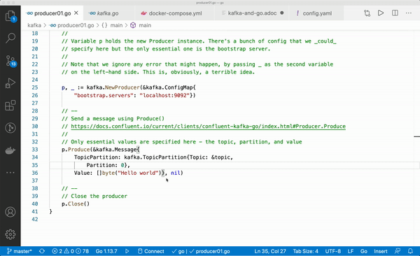Select the producer01.go tab

click(52, 13)
